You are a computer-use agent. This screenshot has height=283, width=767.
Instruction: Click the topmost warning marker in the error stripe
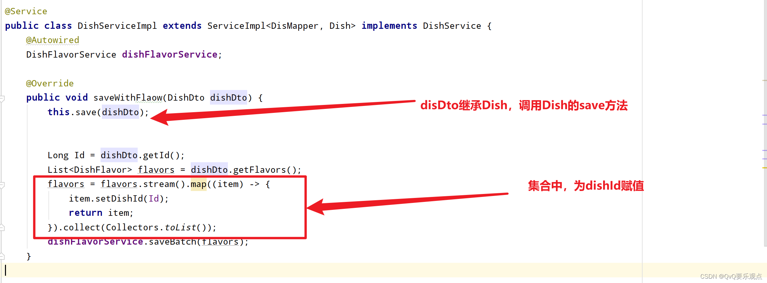764,80
